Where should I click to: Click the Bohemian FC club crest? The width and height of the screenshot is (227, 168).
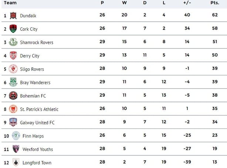(x=13, y=96)
